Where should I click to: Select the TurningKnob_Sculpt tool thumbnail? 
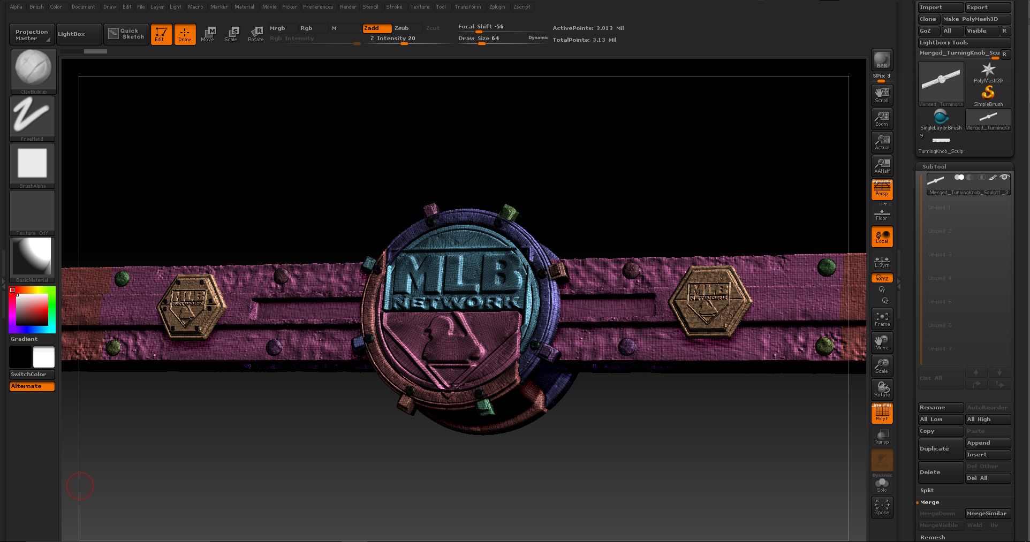(x=941, y=143)
